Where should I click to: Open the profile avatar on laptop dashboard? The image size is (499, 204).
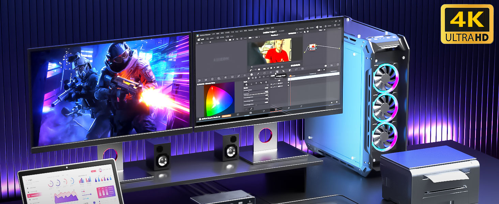[100, 170]
